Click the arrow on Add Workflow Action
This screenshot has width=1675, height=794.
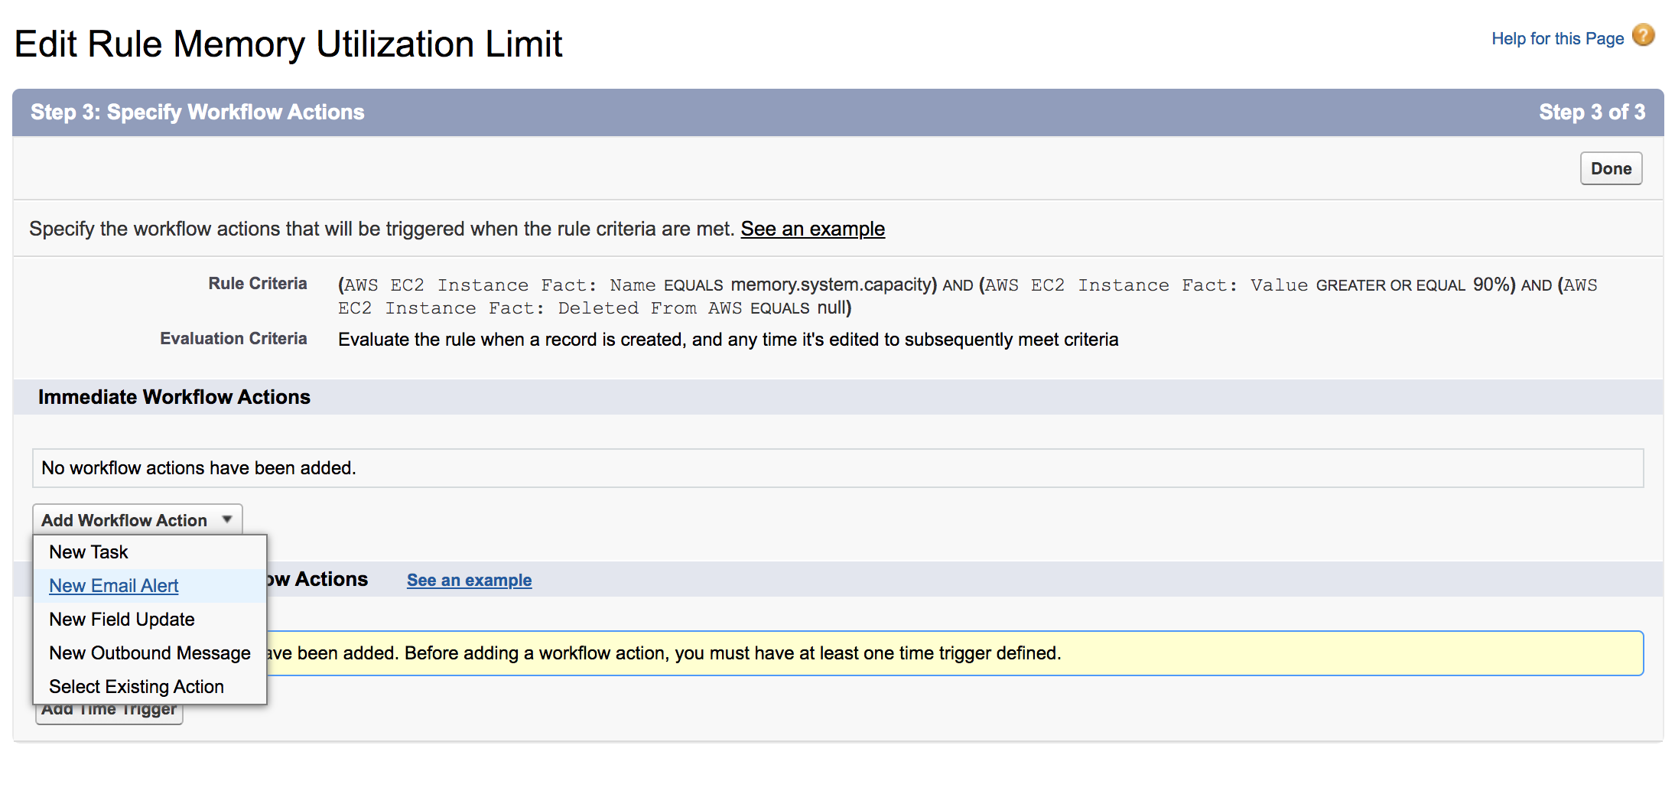click(227, 519)
